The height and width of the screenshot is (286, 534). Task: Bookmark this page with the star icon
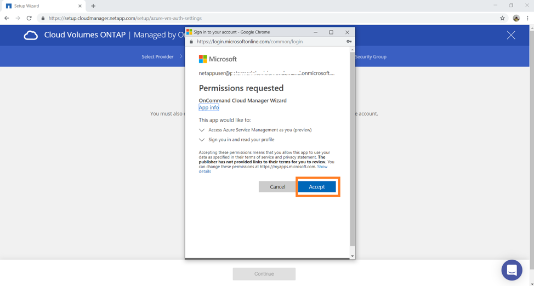[x=502, y=19]
